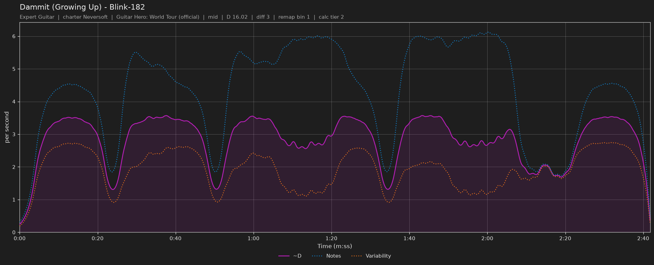
Task: Click the "0:40" x-axis tick label
Action: (x=176, y=238)
